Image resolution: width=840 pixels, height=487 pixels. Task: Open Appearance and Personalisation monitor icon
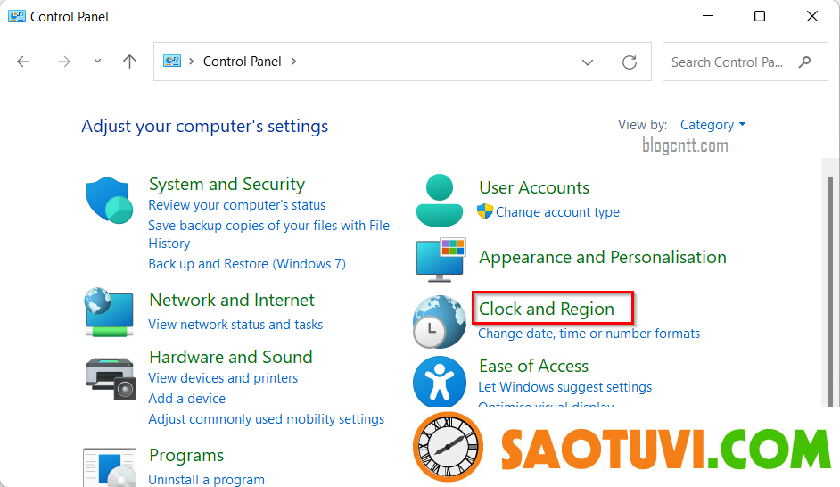pyautogui.click(x=441, y=260)
